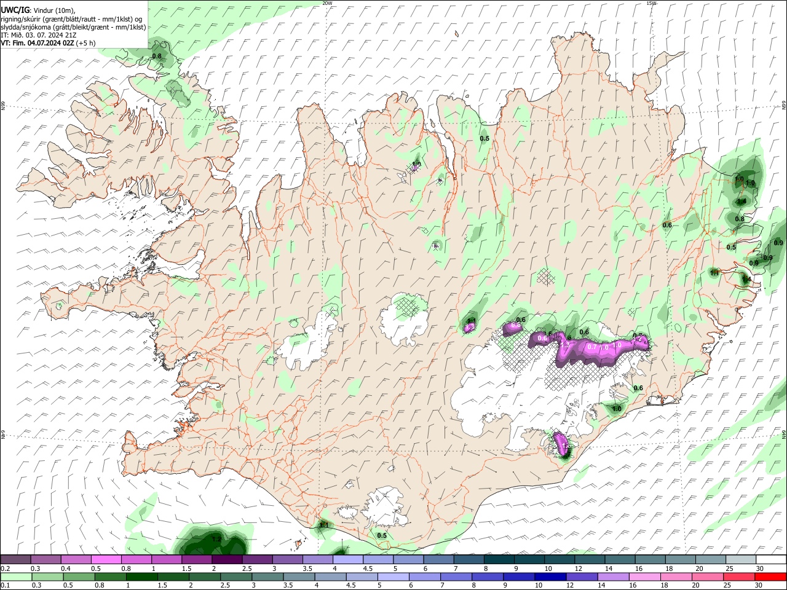The width and height of the screenshot is (787, 590).
Task: Select the light pink 16 mm rain swatch
Action: tap(644, 576)
